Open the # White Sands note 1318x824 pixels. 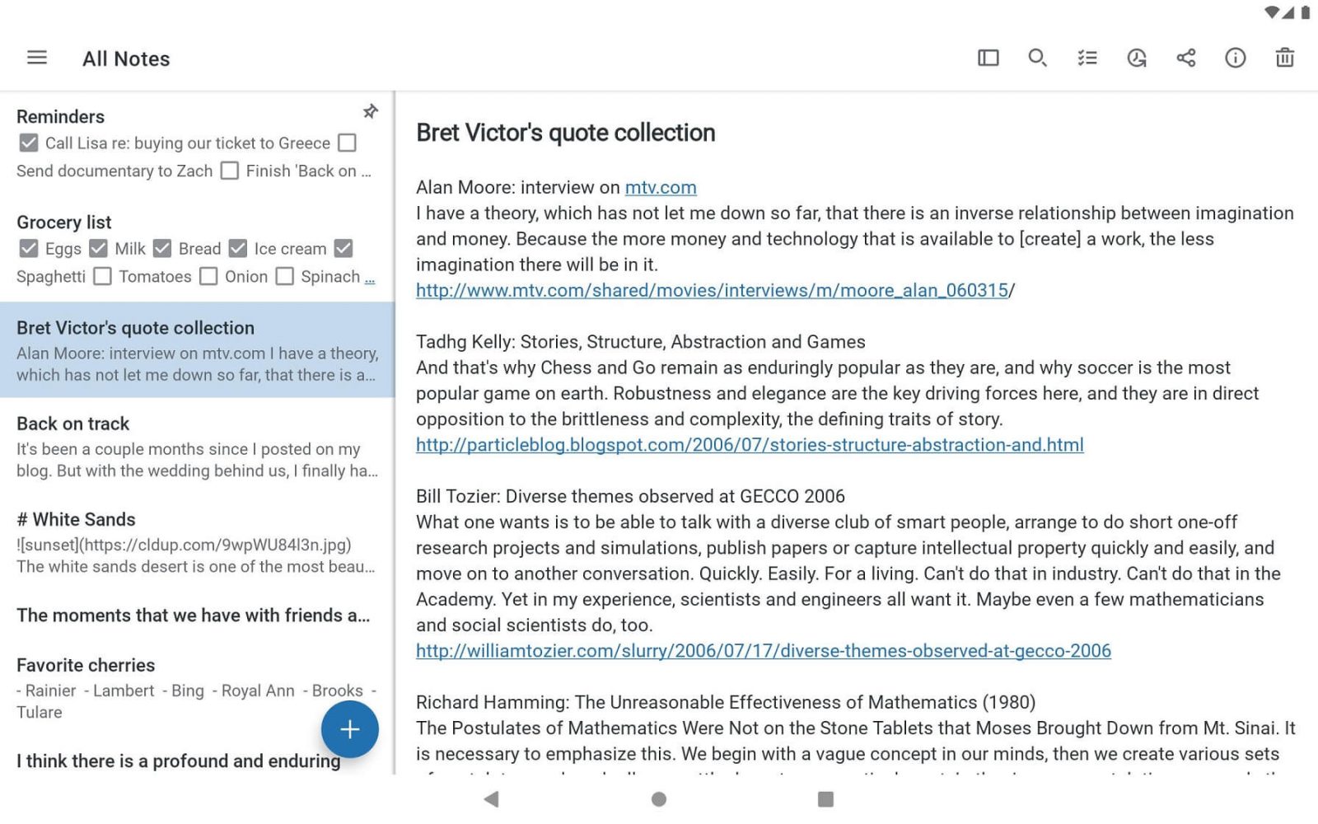197,541
